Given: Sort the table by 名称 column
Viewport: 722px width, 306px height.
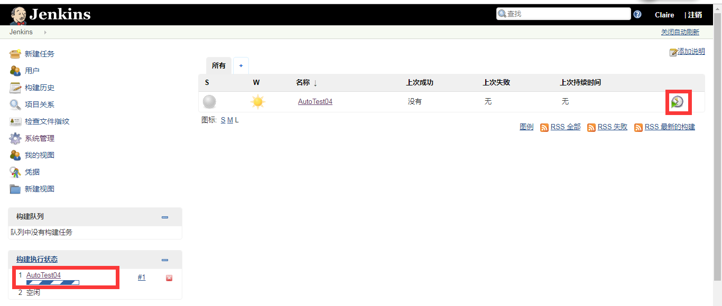Looking at the screenshot, I should [x=307, y=83].
